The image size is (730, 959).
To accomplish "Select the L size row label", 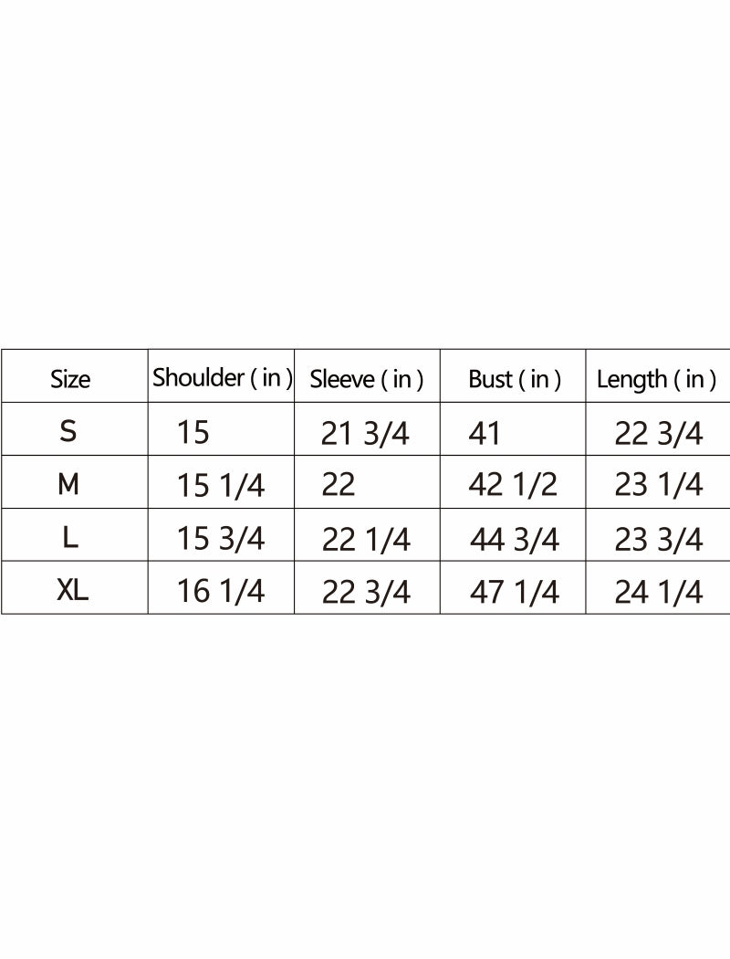I will coord(70,538).
